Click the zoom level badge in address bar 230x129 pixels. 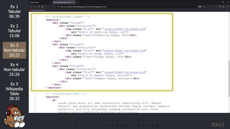click(x=200, y=7)
